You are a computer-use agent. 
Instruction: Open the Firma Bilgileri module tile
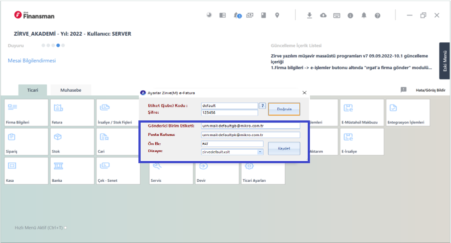click(26, 112)
